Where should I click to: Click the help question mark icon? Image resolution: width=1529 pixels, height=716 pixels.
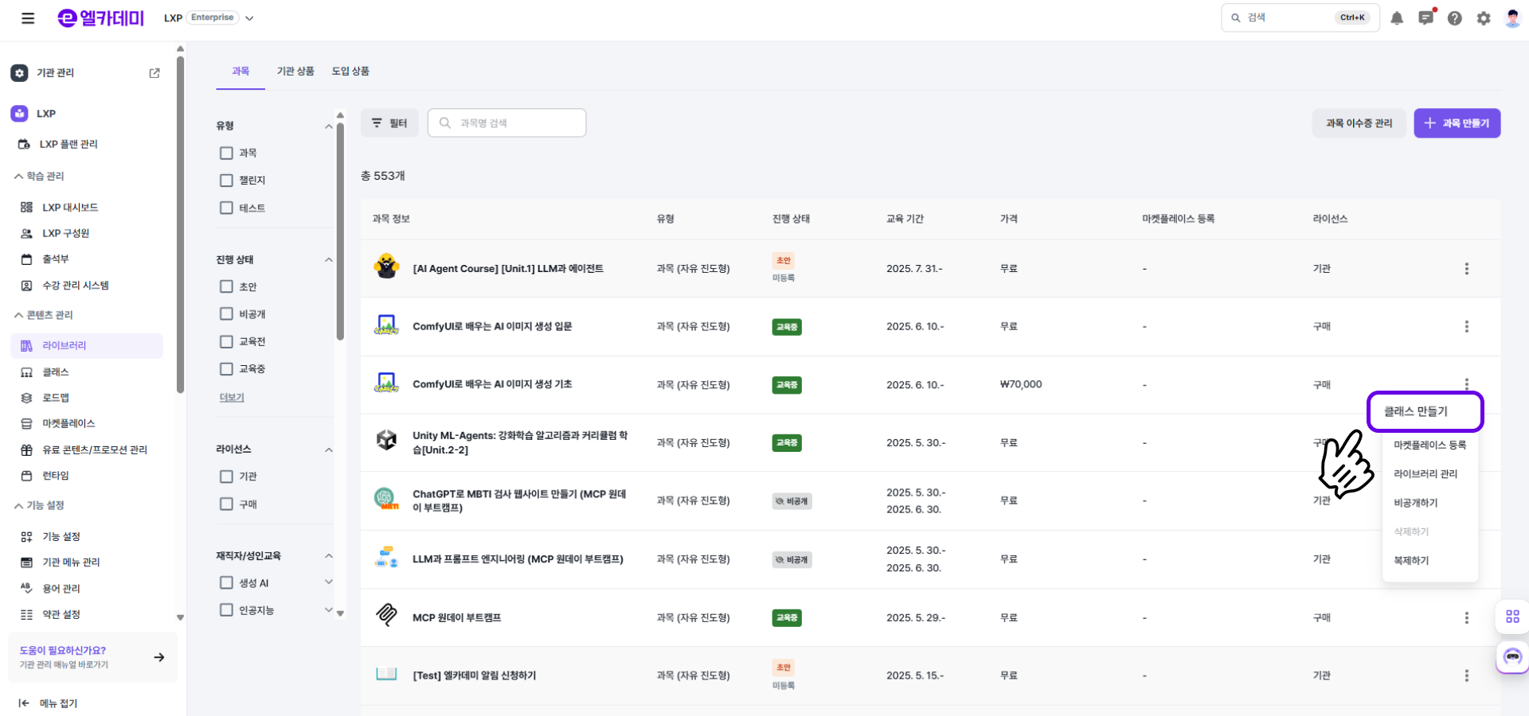point(1455,18)
